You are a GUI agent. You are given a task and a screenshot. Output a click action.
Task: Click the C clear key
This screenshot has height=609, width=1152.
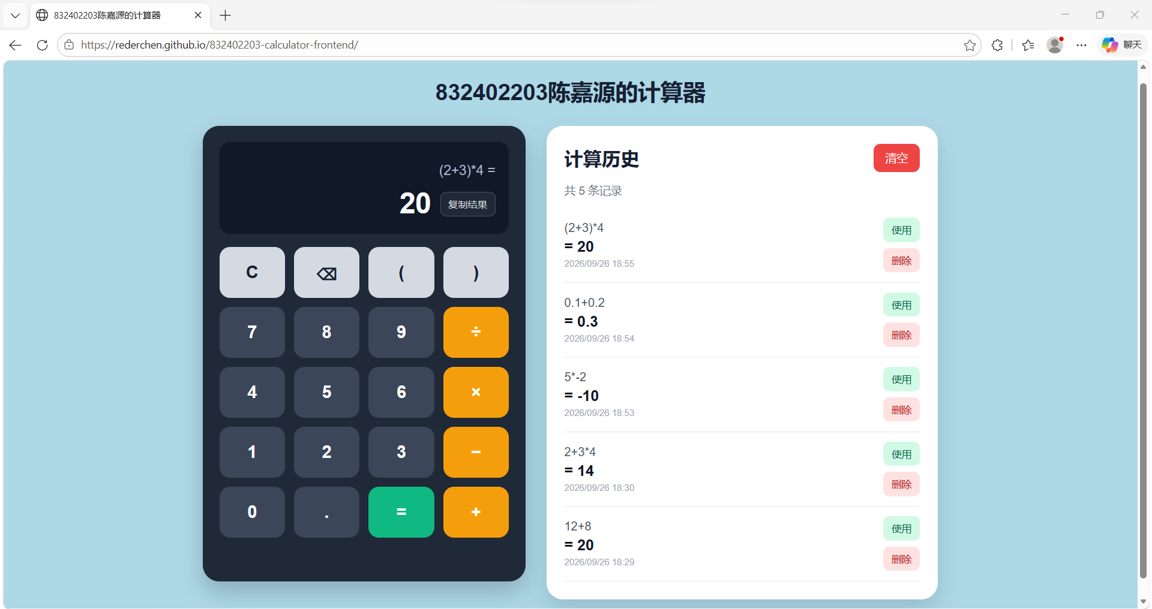click(252, 273)
